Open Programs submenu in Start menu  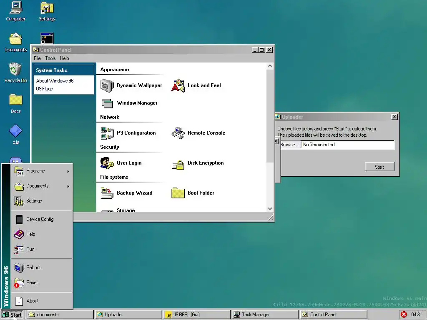pyautogui.click(x=42, y=171)
